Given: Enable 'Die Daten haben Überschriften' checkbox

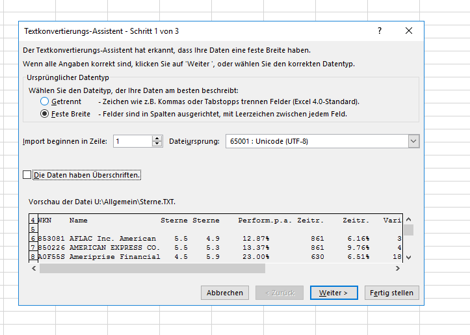Looking at the screenshot, I should [x=27, y=175].
